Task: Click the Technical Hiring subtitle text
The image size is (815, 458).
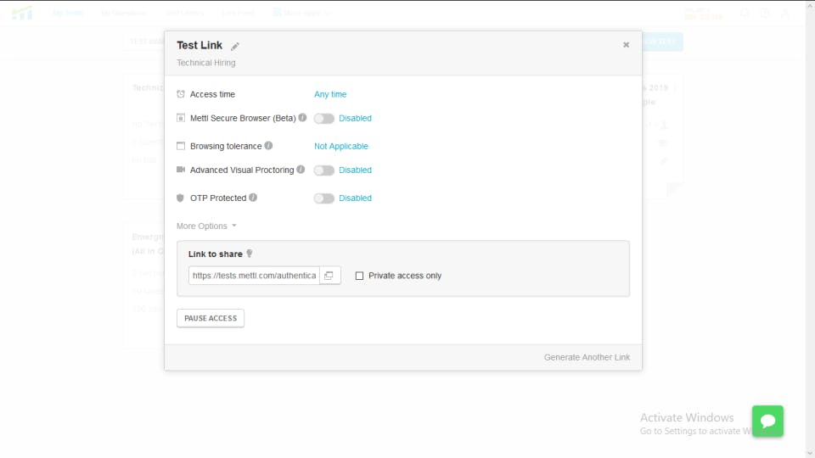Action: (205, 62)
